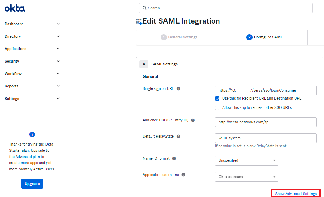
Task: Expand the Security menu chevron
Action: click(x=58, y=61)
